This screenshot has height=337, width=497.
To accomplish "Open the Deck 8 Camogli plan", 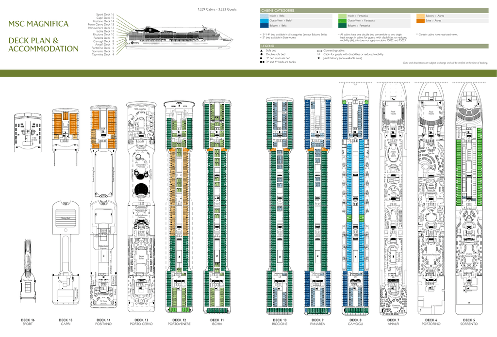I will tap(355, 199).
